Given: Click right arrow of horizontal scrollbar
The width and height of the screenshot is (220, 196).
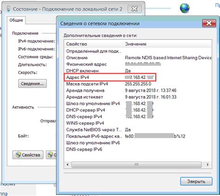Looking at the screenshot, I should pyautogui.click(x=208, y=164).
